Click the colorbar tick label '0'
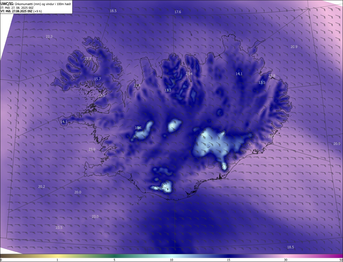343x262 pixels. click(x=1, y=260)
